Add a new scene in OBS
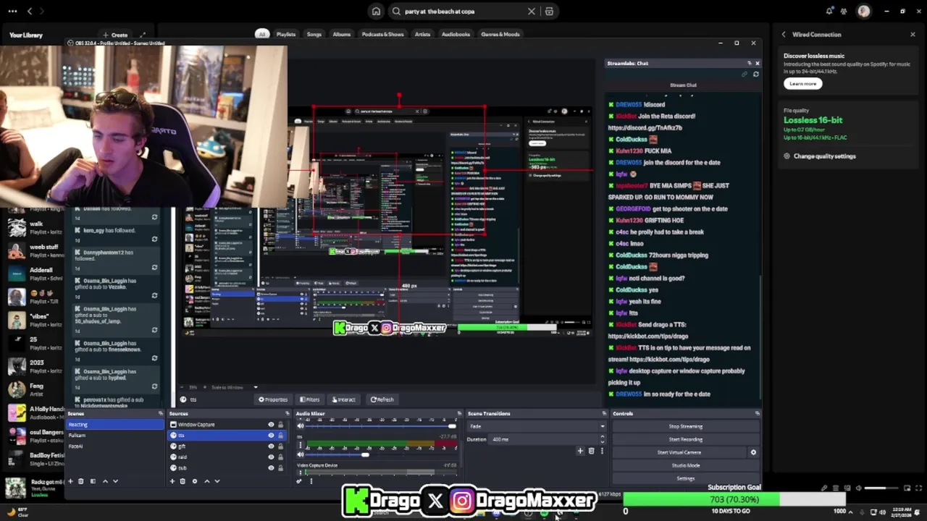 tap(70, 481)
